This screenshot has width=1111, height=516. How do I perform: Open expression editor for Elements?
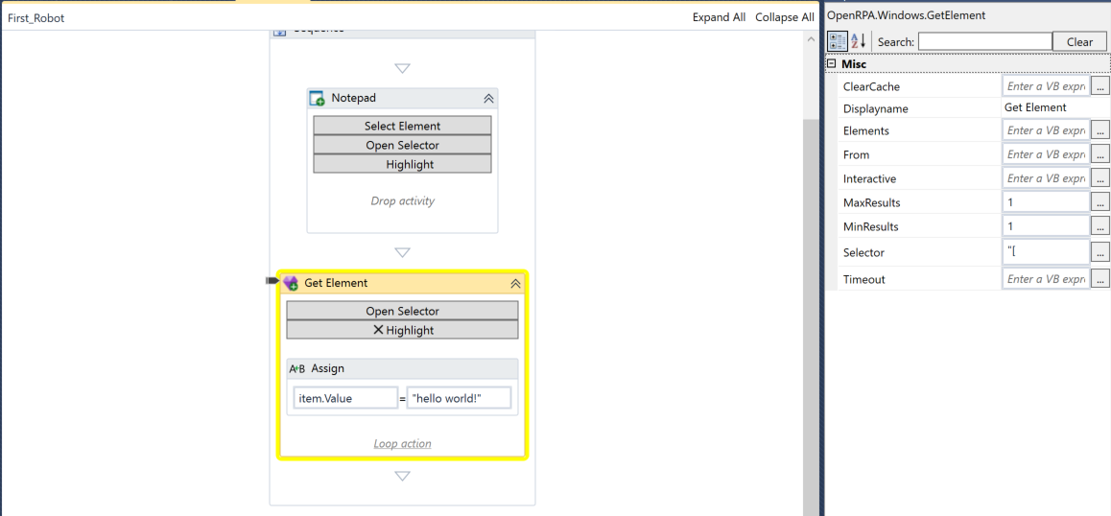(x=1099, y=130)
